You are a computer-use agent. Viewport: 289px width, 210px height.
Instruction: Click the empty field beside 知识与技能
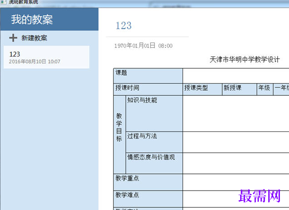click(236, 113)
